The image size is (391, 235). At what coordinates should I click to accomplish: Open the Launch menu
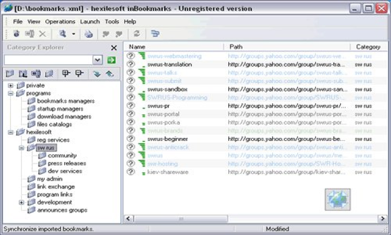90,22
